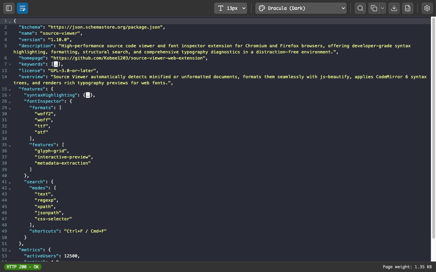Click the "source-viewer" name value

(60, 33)
